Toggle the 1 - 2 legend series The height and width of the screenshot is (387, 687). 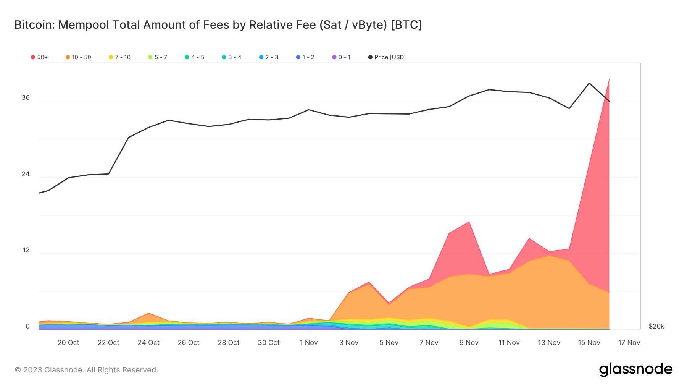305,57
